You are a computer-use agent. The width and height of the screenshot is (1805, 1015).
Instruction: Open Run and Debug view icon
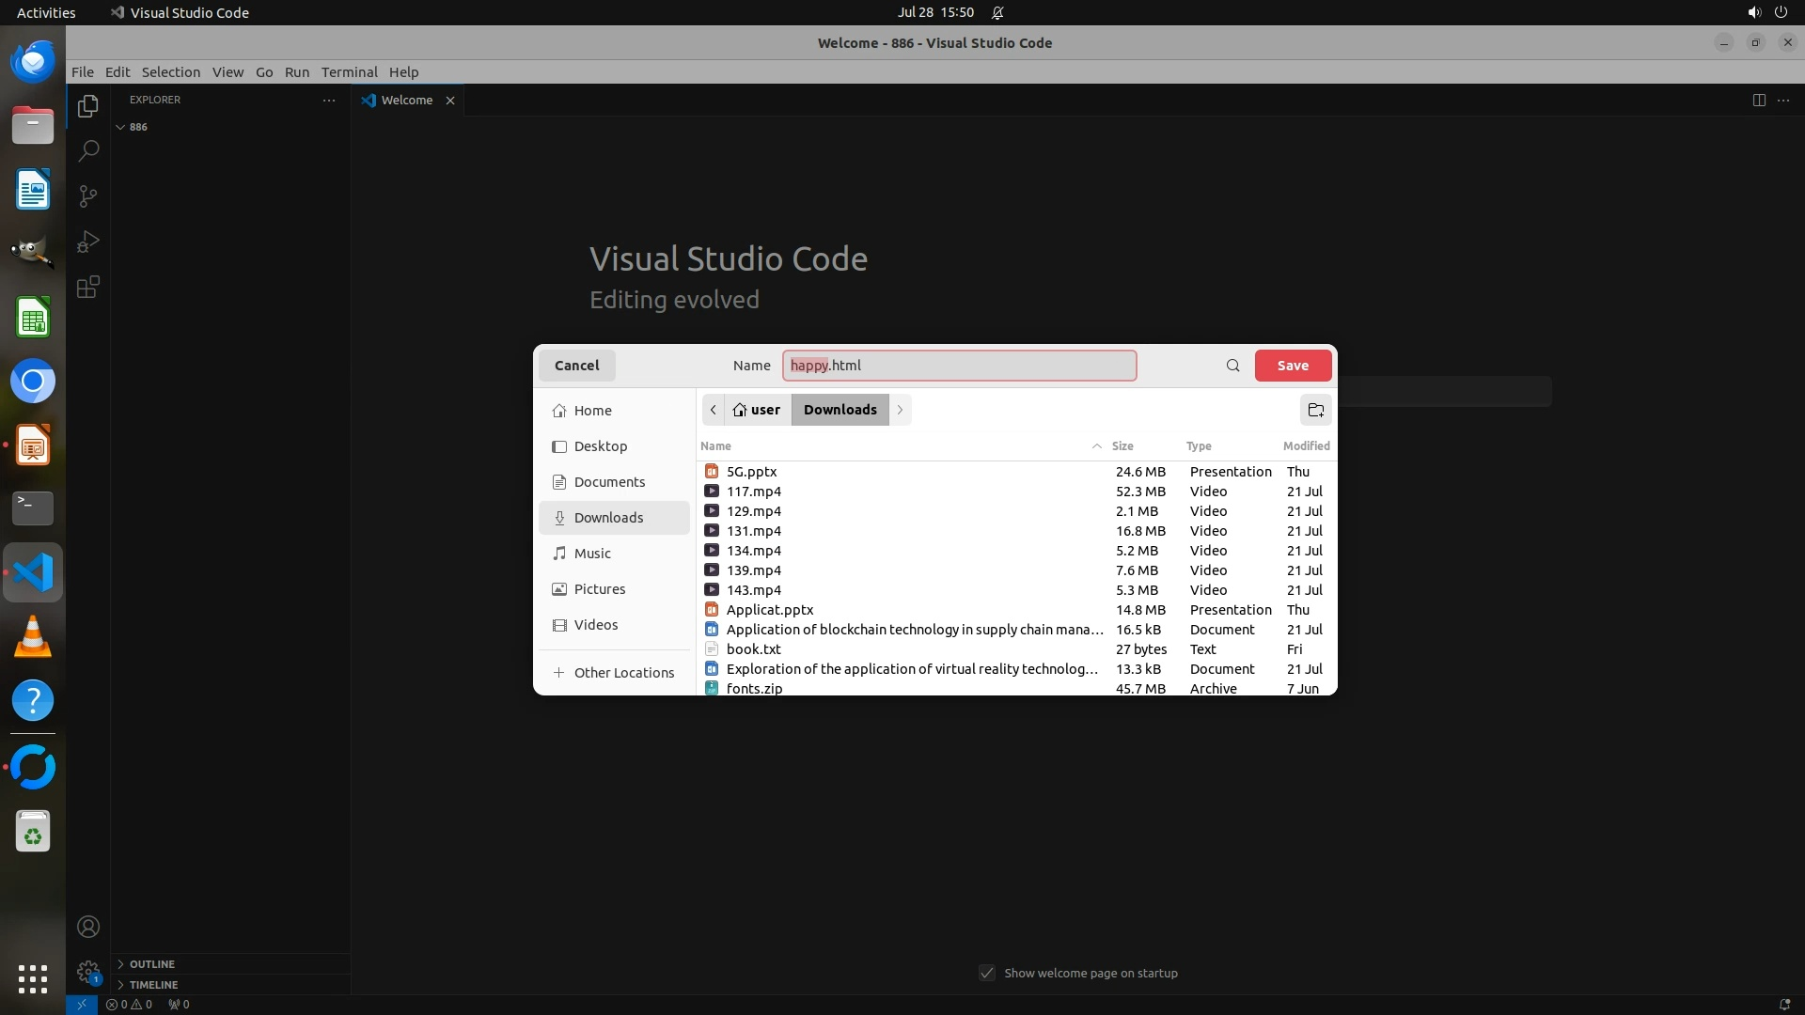[87, 242]
